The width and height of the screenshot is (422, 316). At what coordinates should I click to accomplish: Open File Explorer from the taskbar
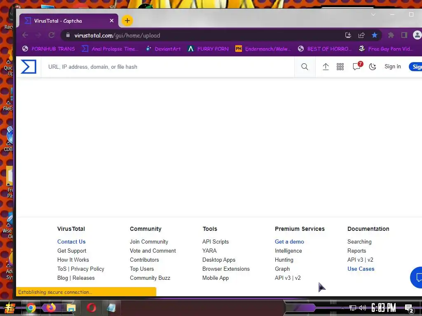pyautogui.click(x=71, y=308)
